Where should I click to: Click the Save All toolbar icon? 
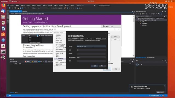[x=22, y=8]
